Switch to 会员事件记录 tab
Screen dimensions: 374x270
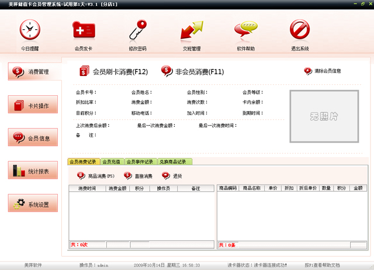click(x=140, y=161)
